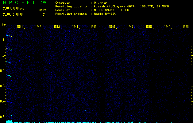Click the 1846 time axis marker

point(112,27)
